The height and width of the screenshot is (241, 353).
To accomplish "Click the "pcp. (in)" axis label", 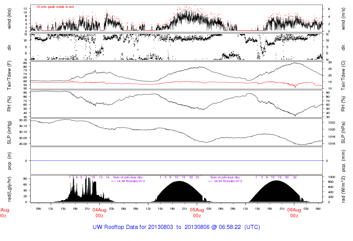I will [x=9, y=161].
